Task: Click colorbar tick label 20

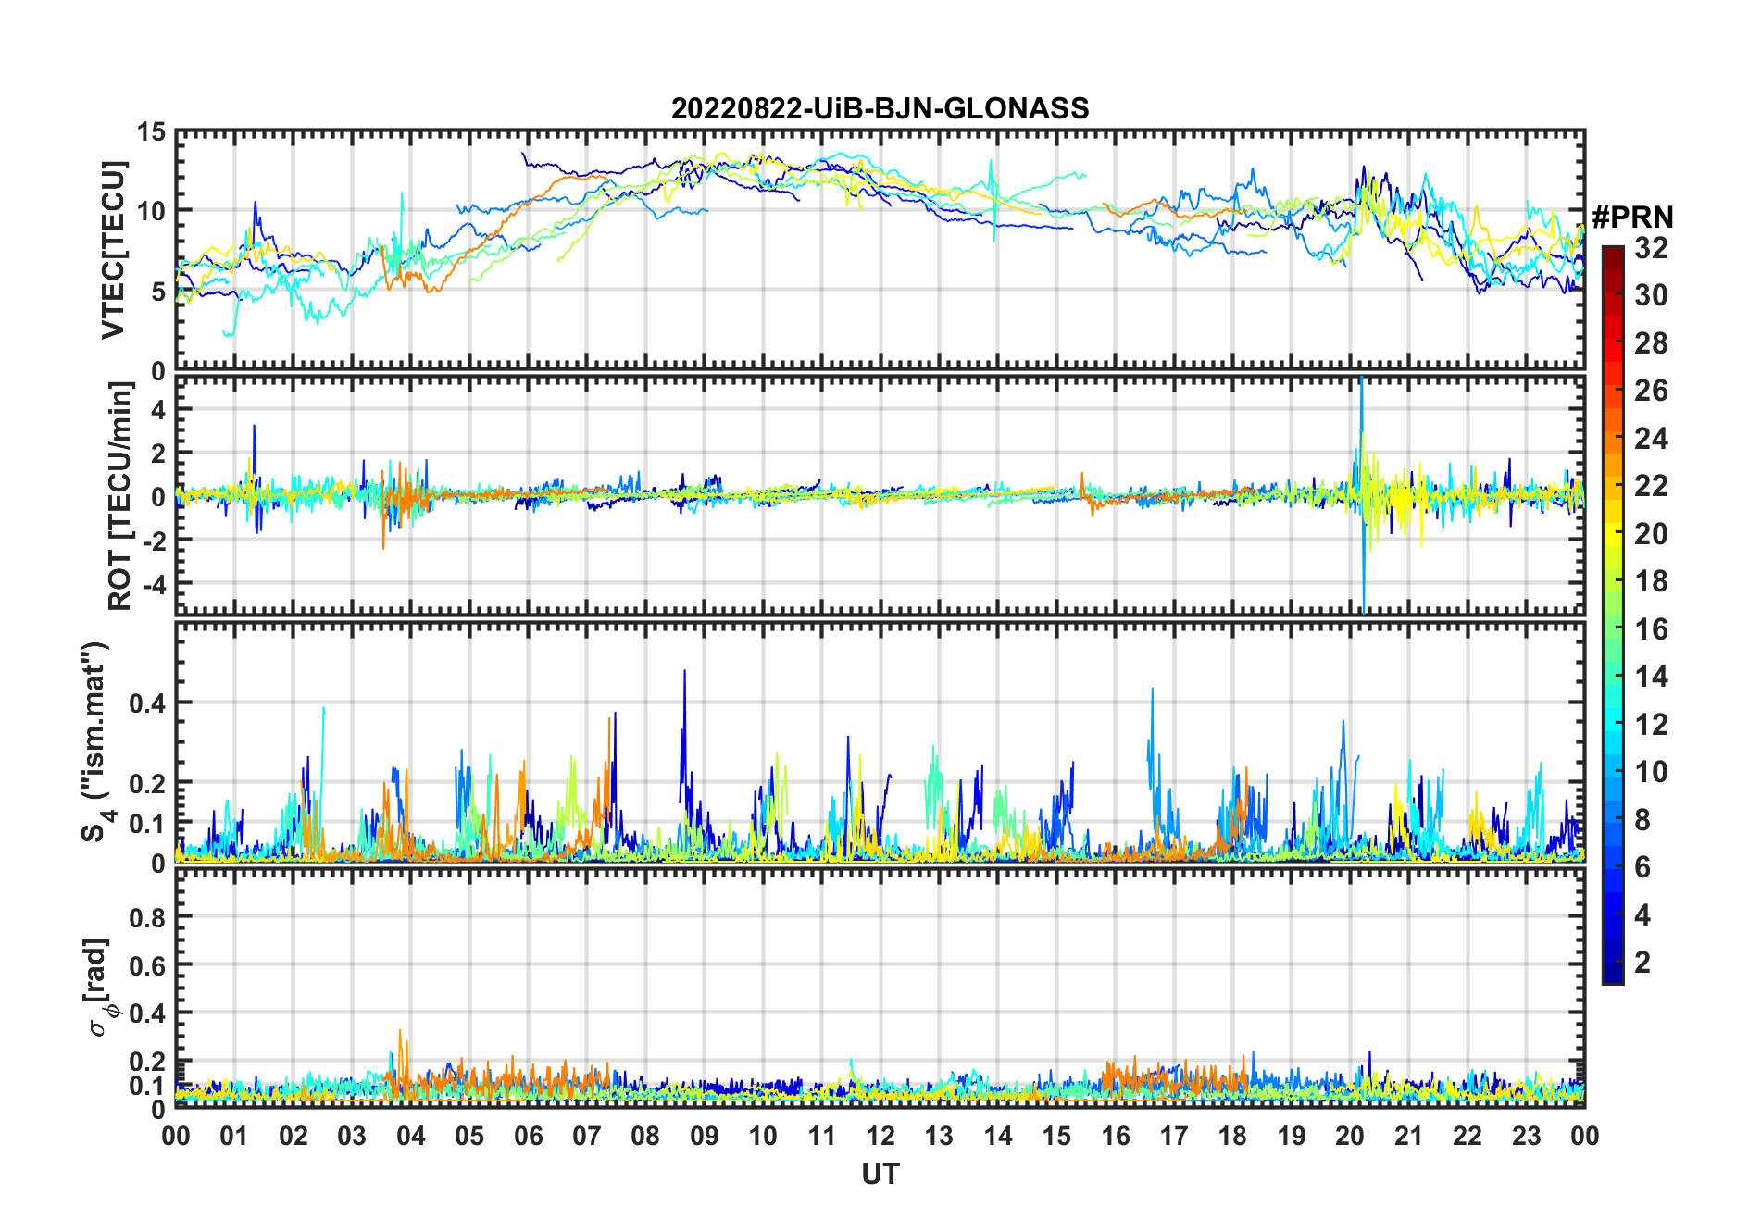Action: tap(1651, 533)
